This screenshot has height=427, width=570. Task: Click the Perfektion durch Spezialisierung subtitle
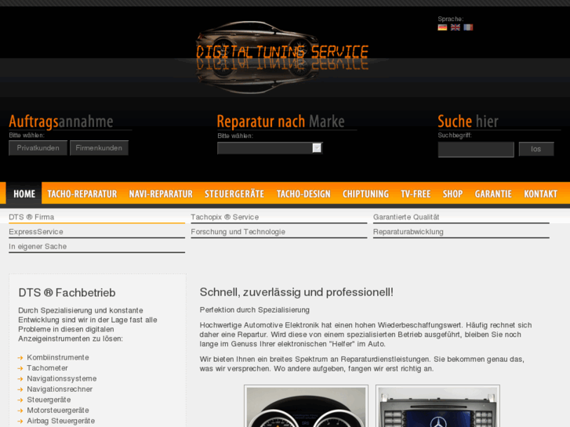click(x=255, y=310)
